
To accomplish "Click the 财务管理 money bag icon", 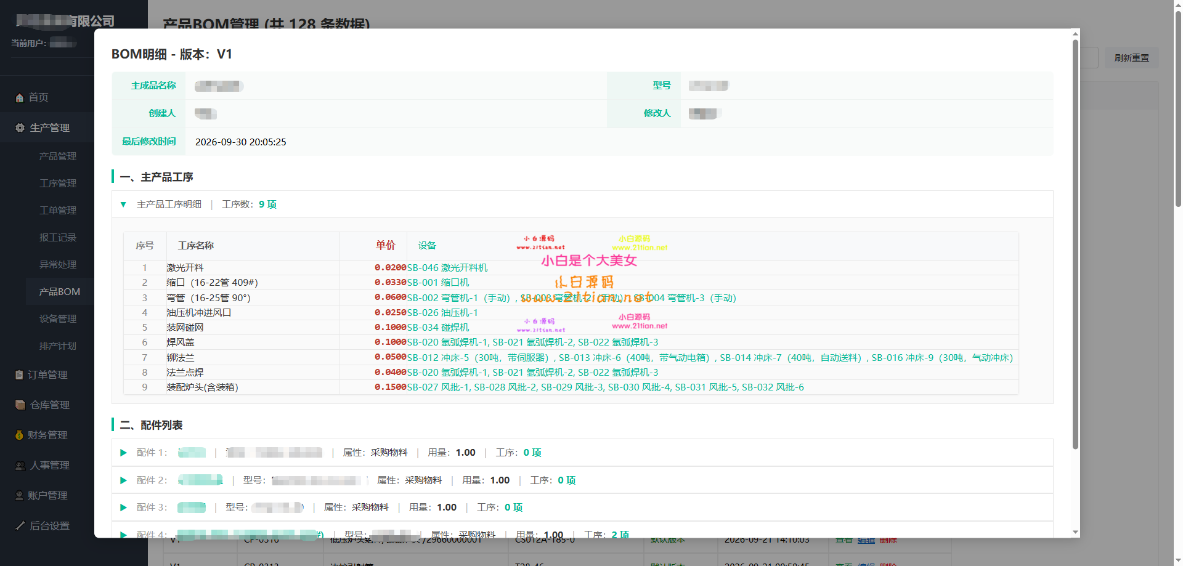I will [19, 435].
